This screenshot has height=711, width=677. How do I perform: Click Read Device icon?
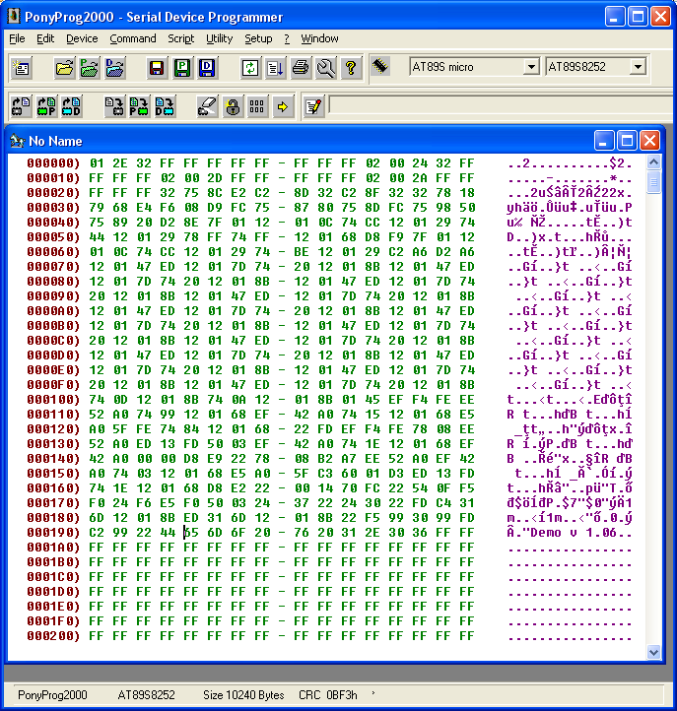[x=22, y=107]
